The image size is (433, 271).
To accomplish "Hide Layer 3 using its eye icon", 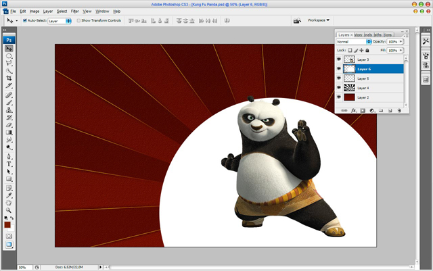I will 339,59.
